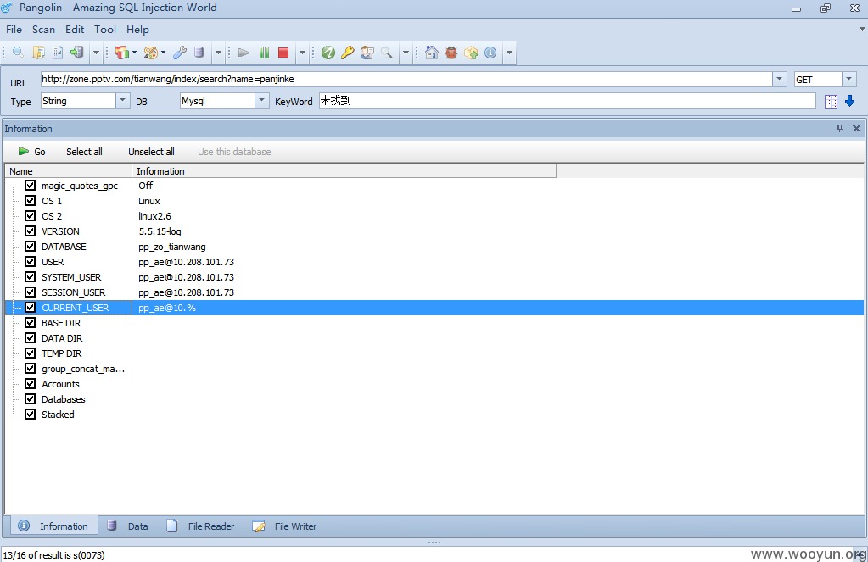Switch to the Data tab
Viewport: 868px width, 562px height.
point(128,526)
